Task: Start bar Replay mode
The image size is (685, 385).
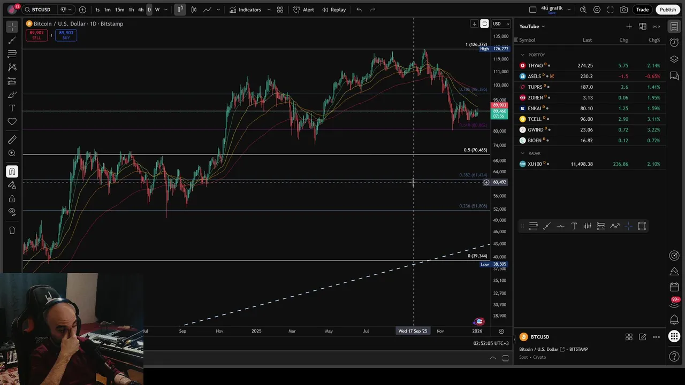Action: click(x=333, y=10)
